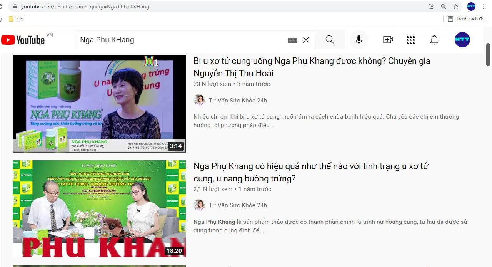492x267 pixels.
Task: Open thumbnail of the 3:14 video
Action: click(x=99, y=104)
